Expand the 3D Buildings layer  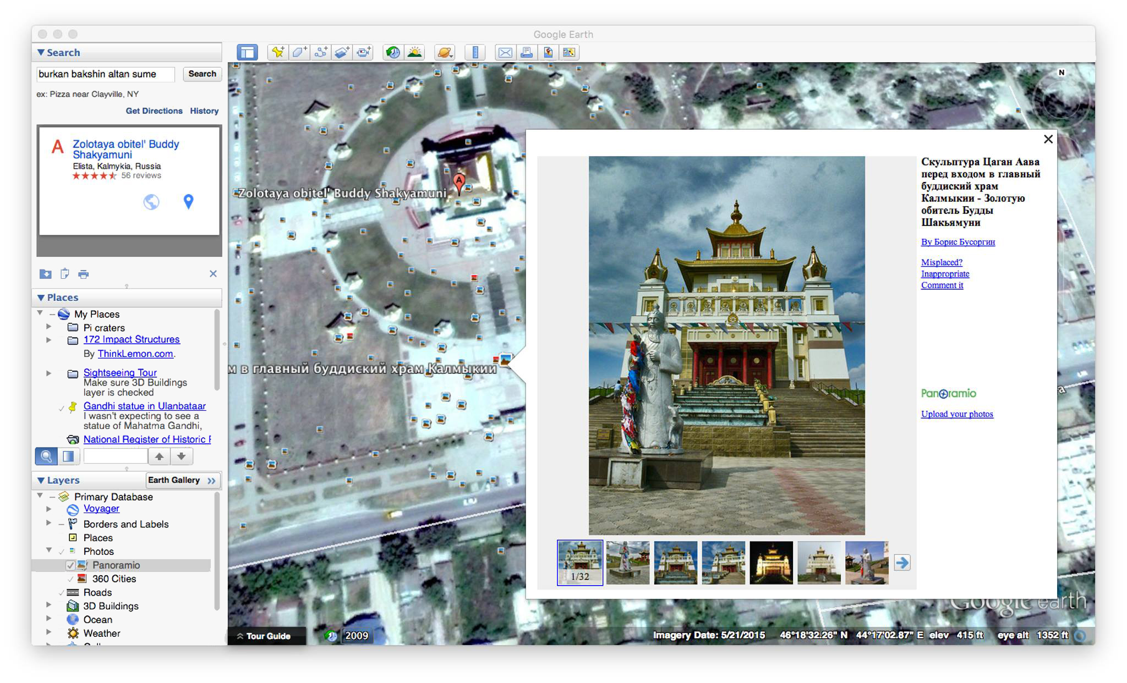[49, 605]
